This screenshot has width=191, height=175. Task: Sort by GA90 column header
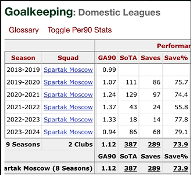pos(107,58)
